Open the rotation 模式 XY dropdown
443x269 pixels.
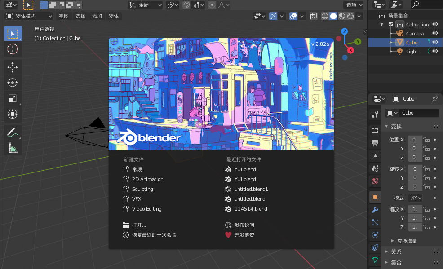tap(415, 198)
